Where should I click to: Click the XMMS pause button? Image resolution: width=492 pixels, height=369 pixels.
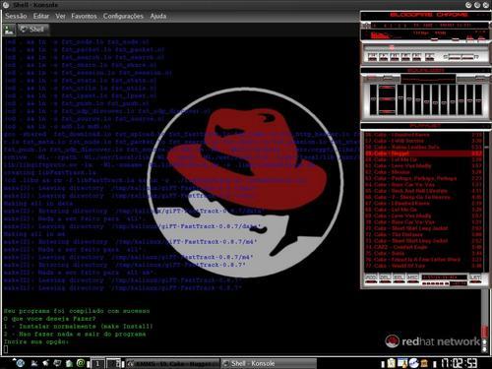click(x=395, y=57)
